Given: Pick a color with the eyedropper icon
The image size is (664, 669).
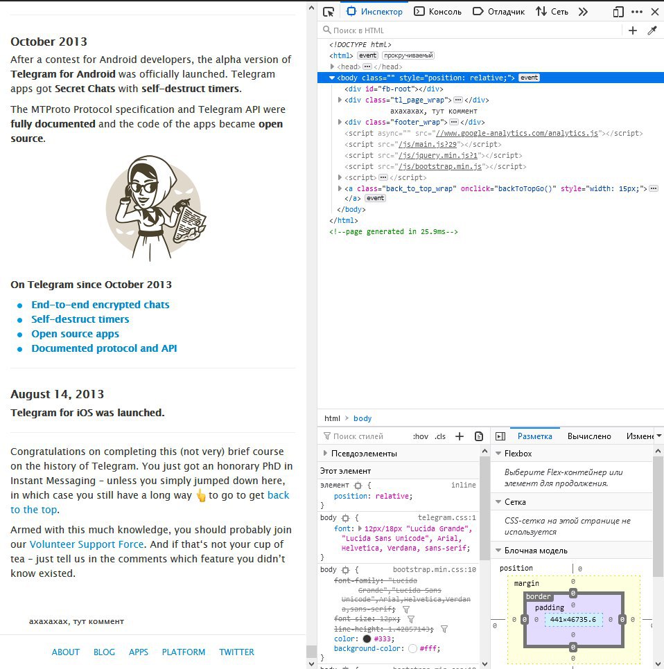Looking at the screenshot, I should pos(652,30).
